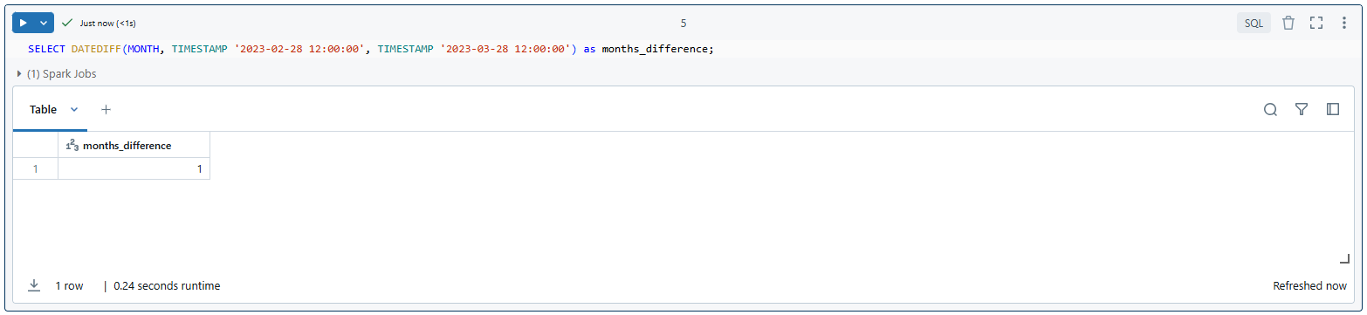Open Table tab dropdown chevron

click(74, 109)
